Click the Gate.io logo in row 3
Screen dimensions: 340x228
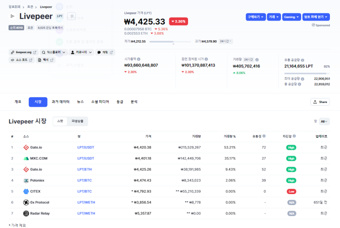tap(26, 169)
